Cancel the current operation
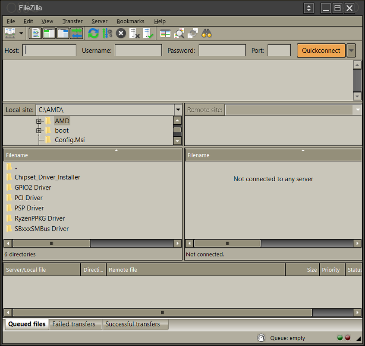The width and height of the screenshot is (365, 346). coord(121,33)
